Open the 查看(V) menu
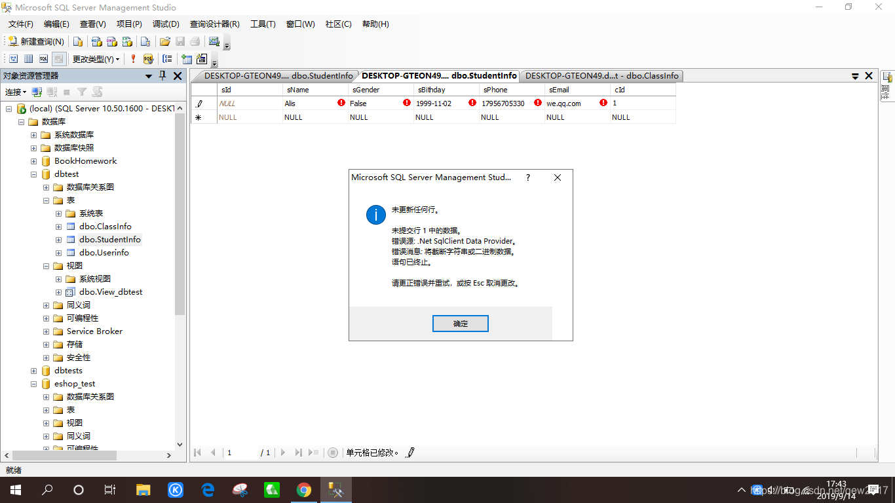 click(x=93, y=24)
